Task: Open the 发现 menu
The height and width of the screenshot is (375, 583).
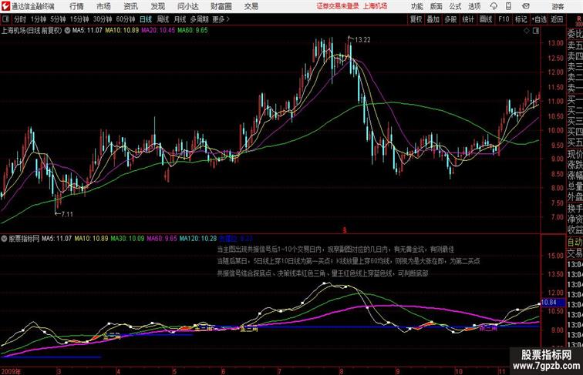Action: [157, 6]
